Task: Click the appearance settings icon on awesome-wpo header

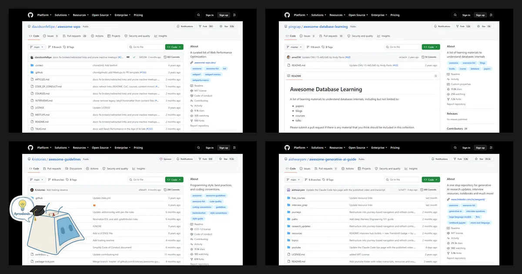Action: (x=234, y=15)
